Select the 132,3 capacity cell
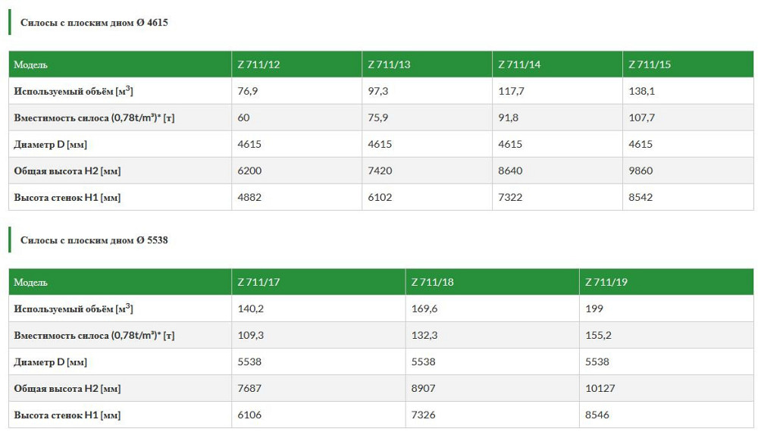This screenshot has width=758, height=432. [423, 335]
